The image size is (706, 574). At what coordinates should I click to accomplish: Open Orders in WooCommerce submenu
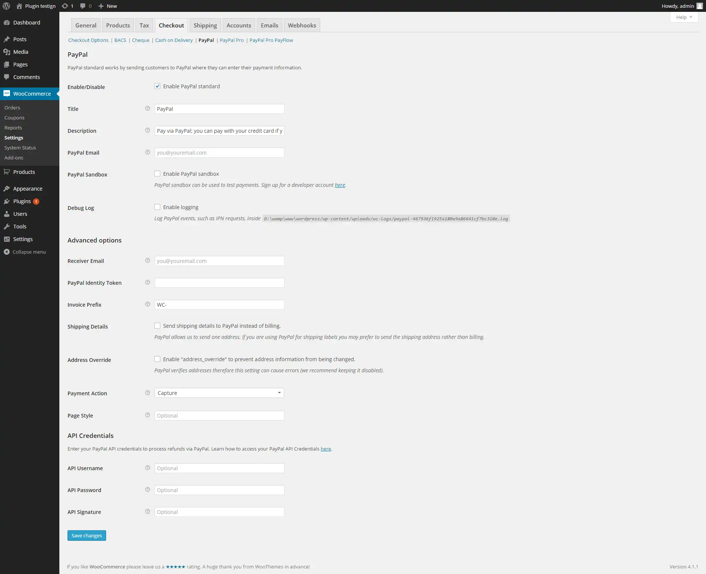click(12, 108)
